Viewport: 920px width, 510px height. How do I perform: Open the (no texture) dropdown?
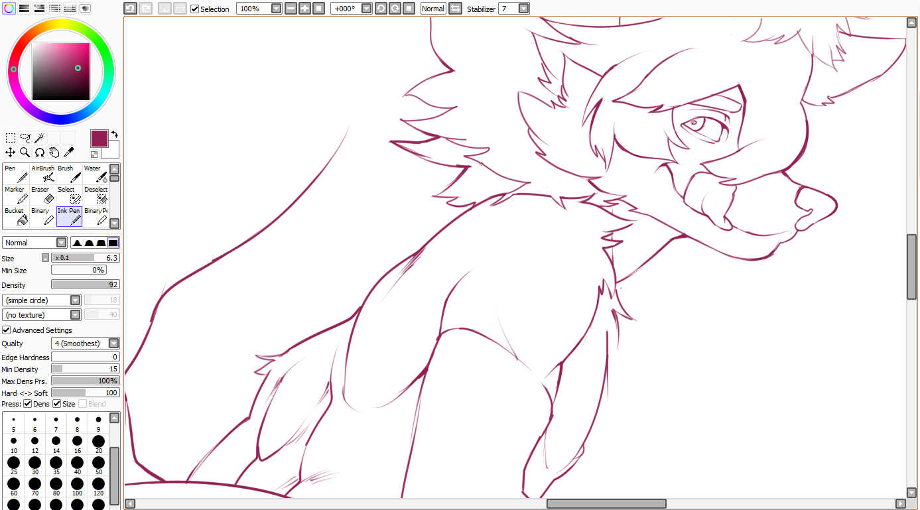coord(42,315)
